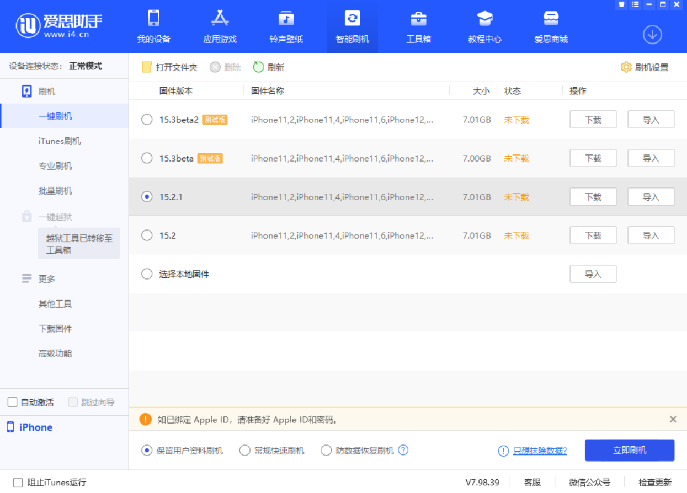The width and height of the screenshot is (687, 493).
Task: Open the 爱思商城 store tab
Action: pyautogui.click(x=551, y=26)
